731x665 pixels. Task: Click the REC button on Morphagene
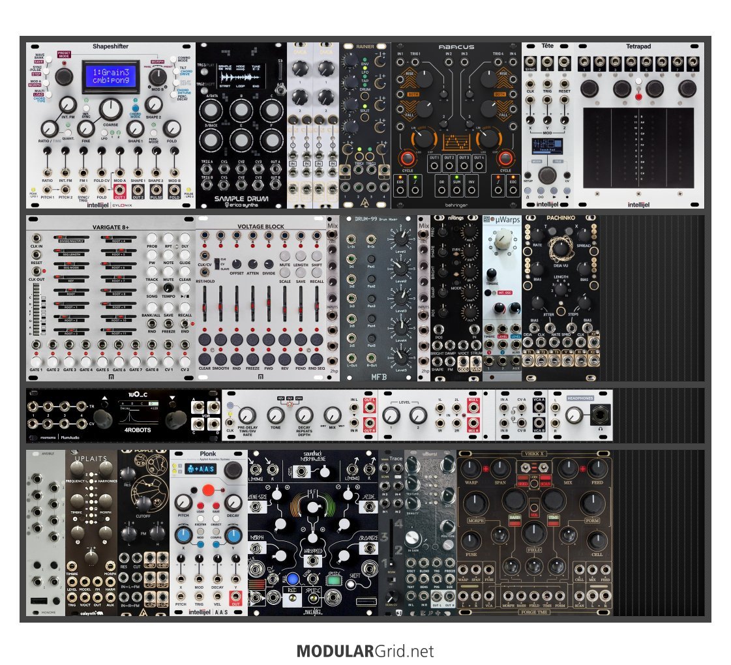[x=292, y=598]
